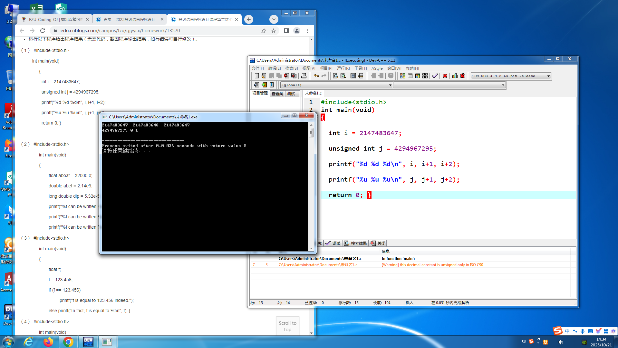Open Chrome's three-dot menu
The height and width of the screenshot is (348, 618).
307,31
